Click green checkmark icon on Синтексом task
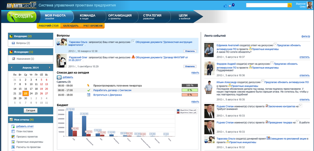This screenshot has width=314, height=151. coord(89,90)
